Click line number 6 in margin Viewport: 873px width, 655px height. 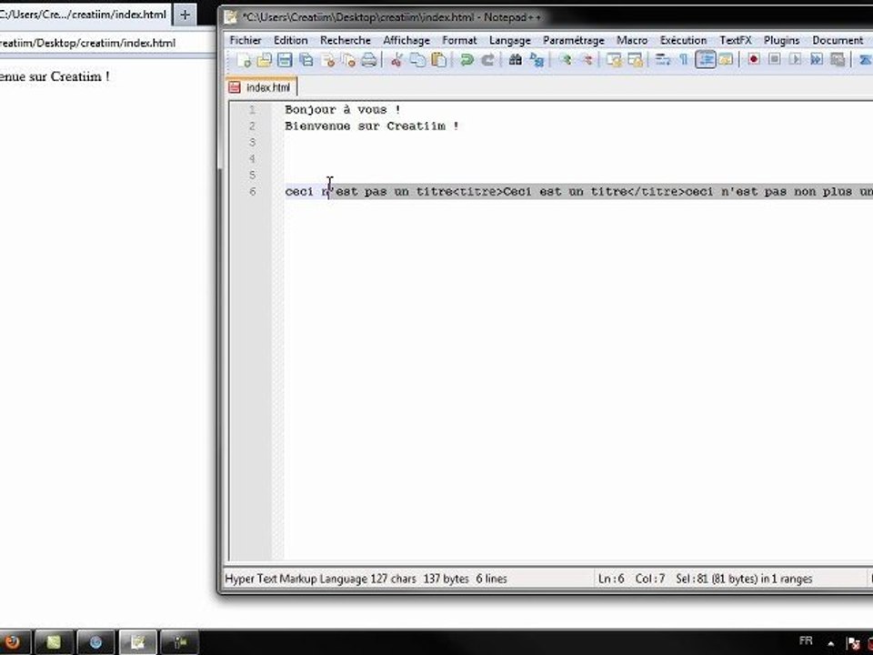point(252,192)
